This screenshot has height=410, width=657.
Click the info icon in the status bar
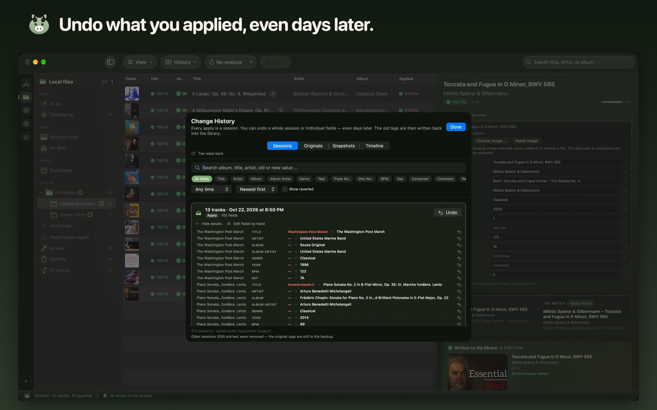tap(97, 396)
